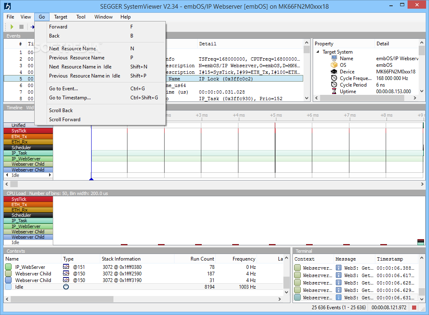Select IP_Task row in Timeline
Screen dimensions: 429x315
point(28,153)
